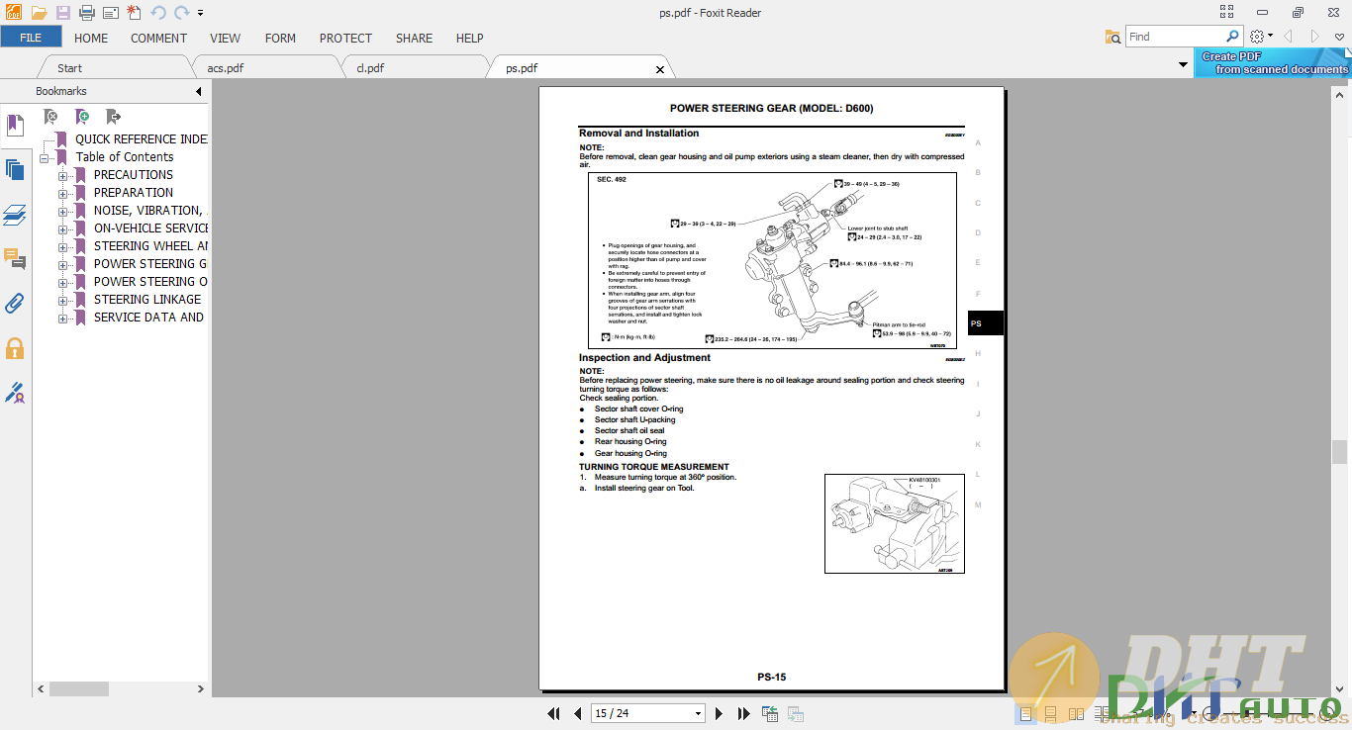Open the SHARE ribbon tab

pos(414,38)
